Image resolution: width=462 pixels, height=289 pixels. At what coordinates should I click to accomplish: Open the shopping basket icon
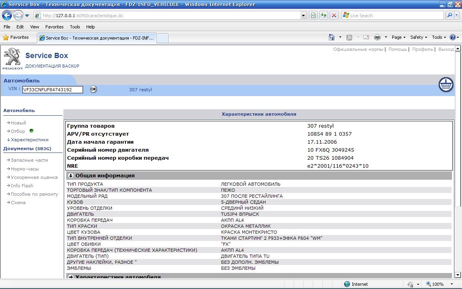446,85
